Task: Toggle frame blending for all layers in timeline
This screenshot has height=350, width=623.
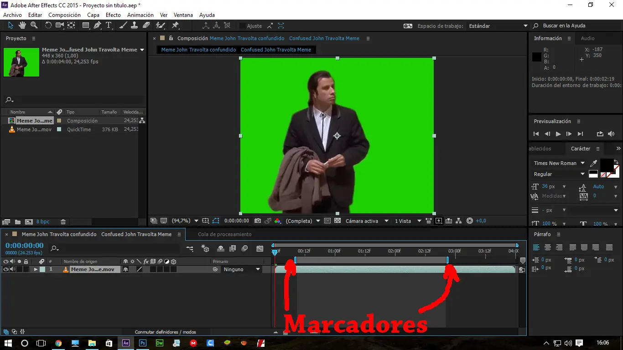Action: click(x=233, y=248)
